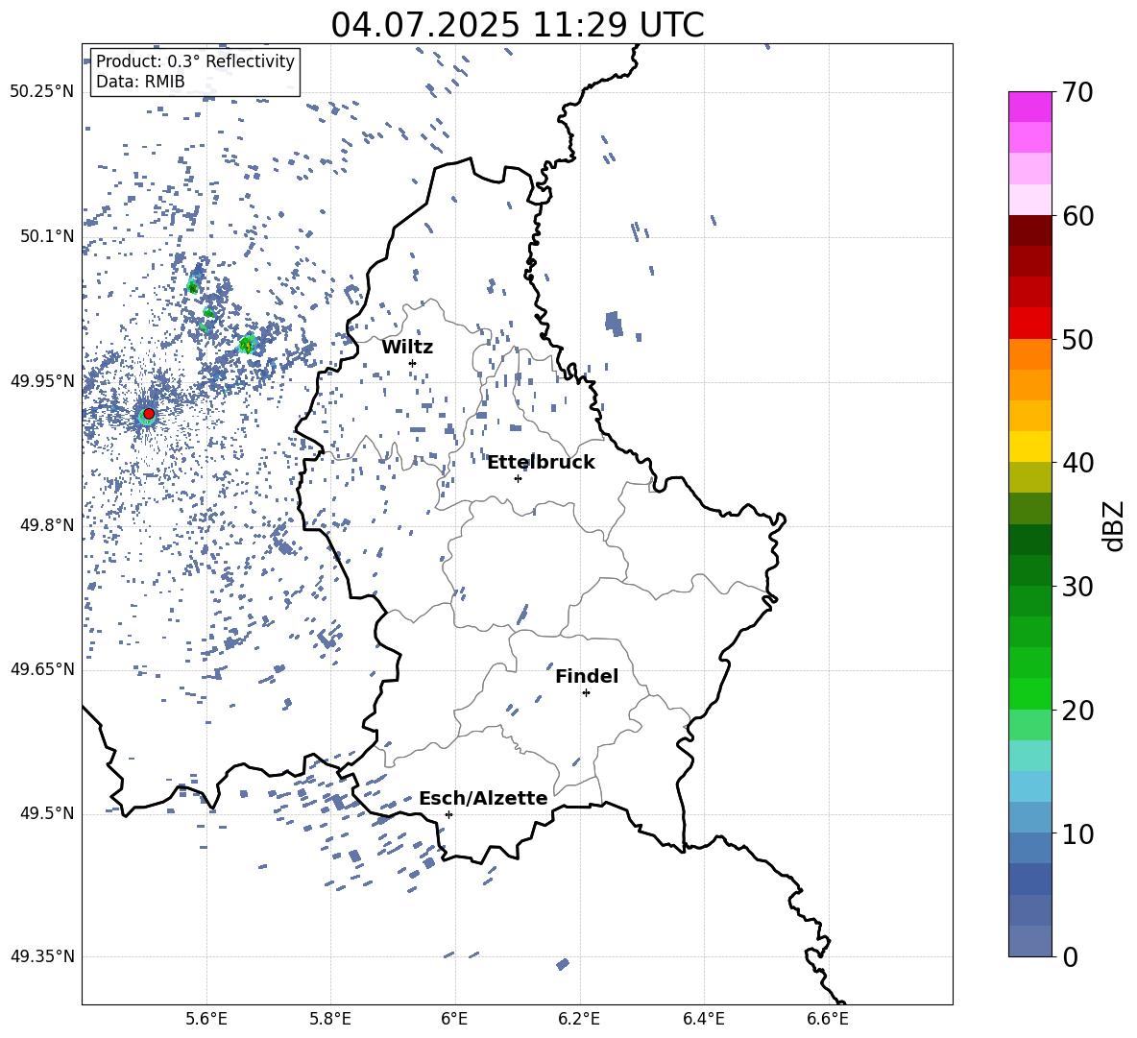Click the 50.1°N latitude label
The image size is (1137, 1038).
[x=47, y=237]
